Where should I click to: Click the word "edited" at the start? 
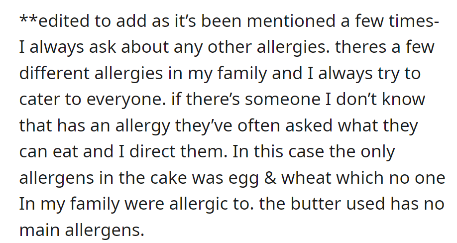[x=64, y=21]
